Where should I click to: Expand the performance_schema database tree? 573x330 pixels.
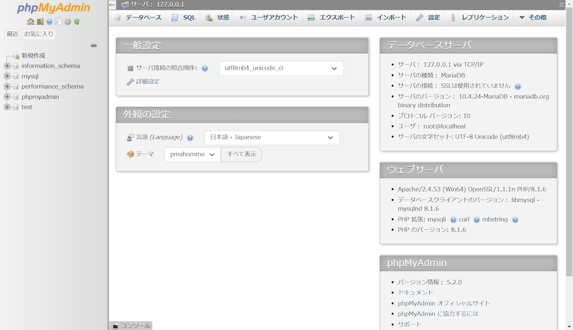[x=7, y=86]
